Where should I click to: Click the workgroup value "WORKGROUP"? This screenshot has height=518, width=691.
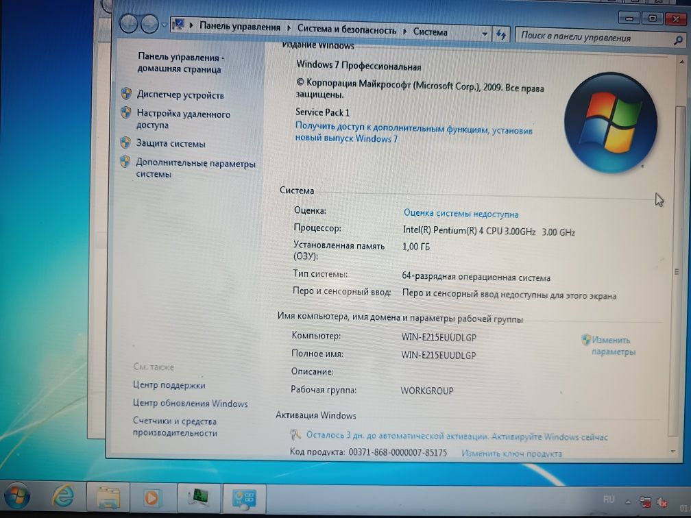point(426,391)
